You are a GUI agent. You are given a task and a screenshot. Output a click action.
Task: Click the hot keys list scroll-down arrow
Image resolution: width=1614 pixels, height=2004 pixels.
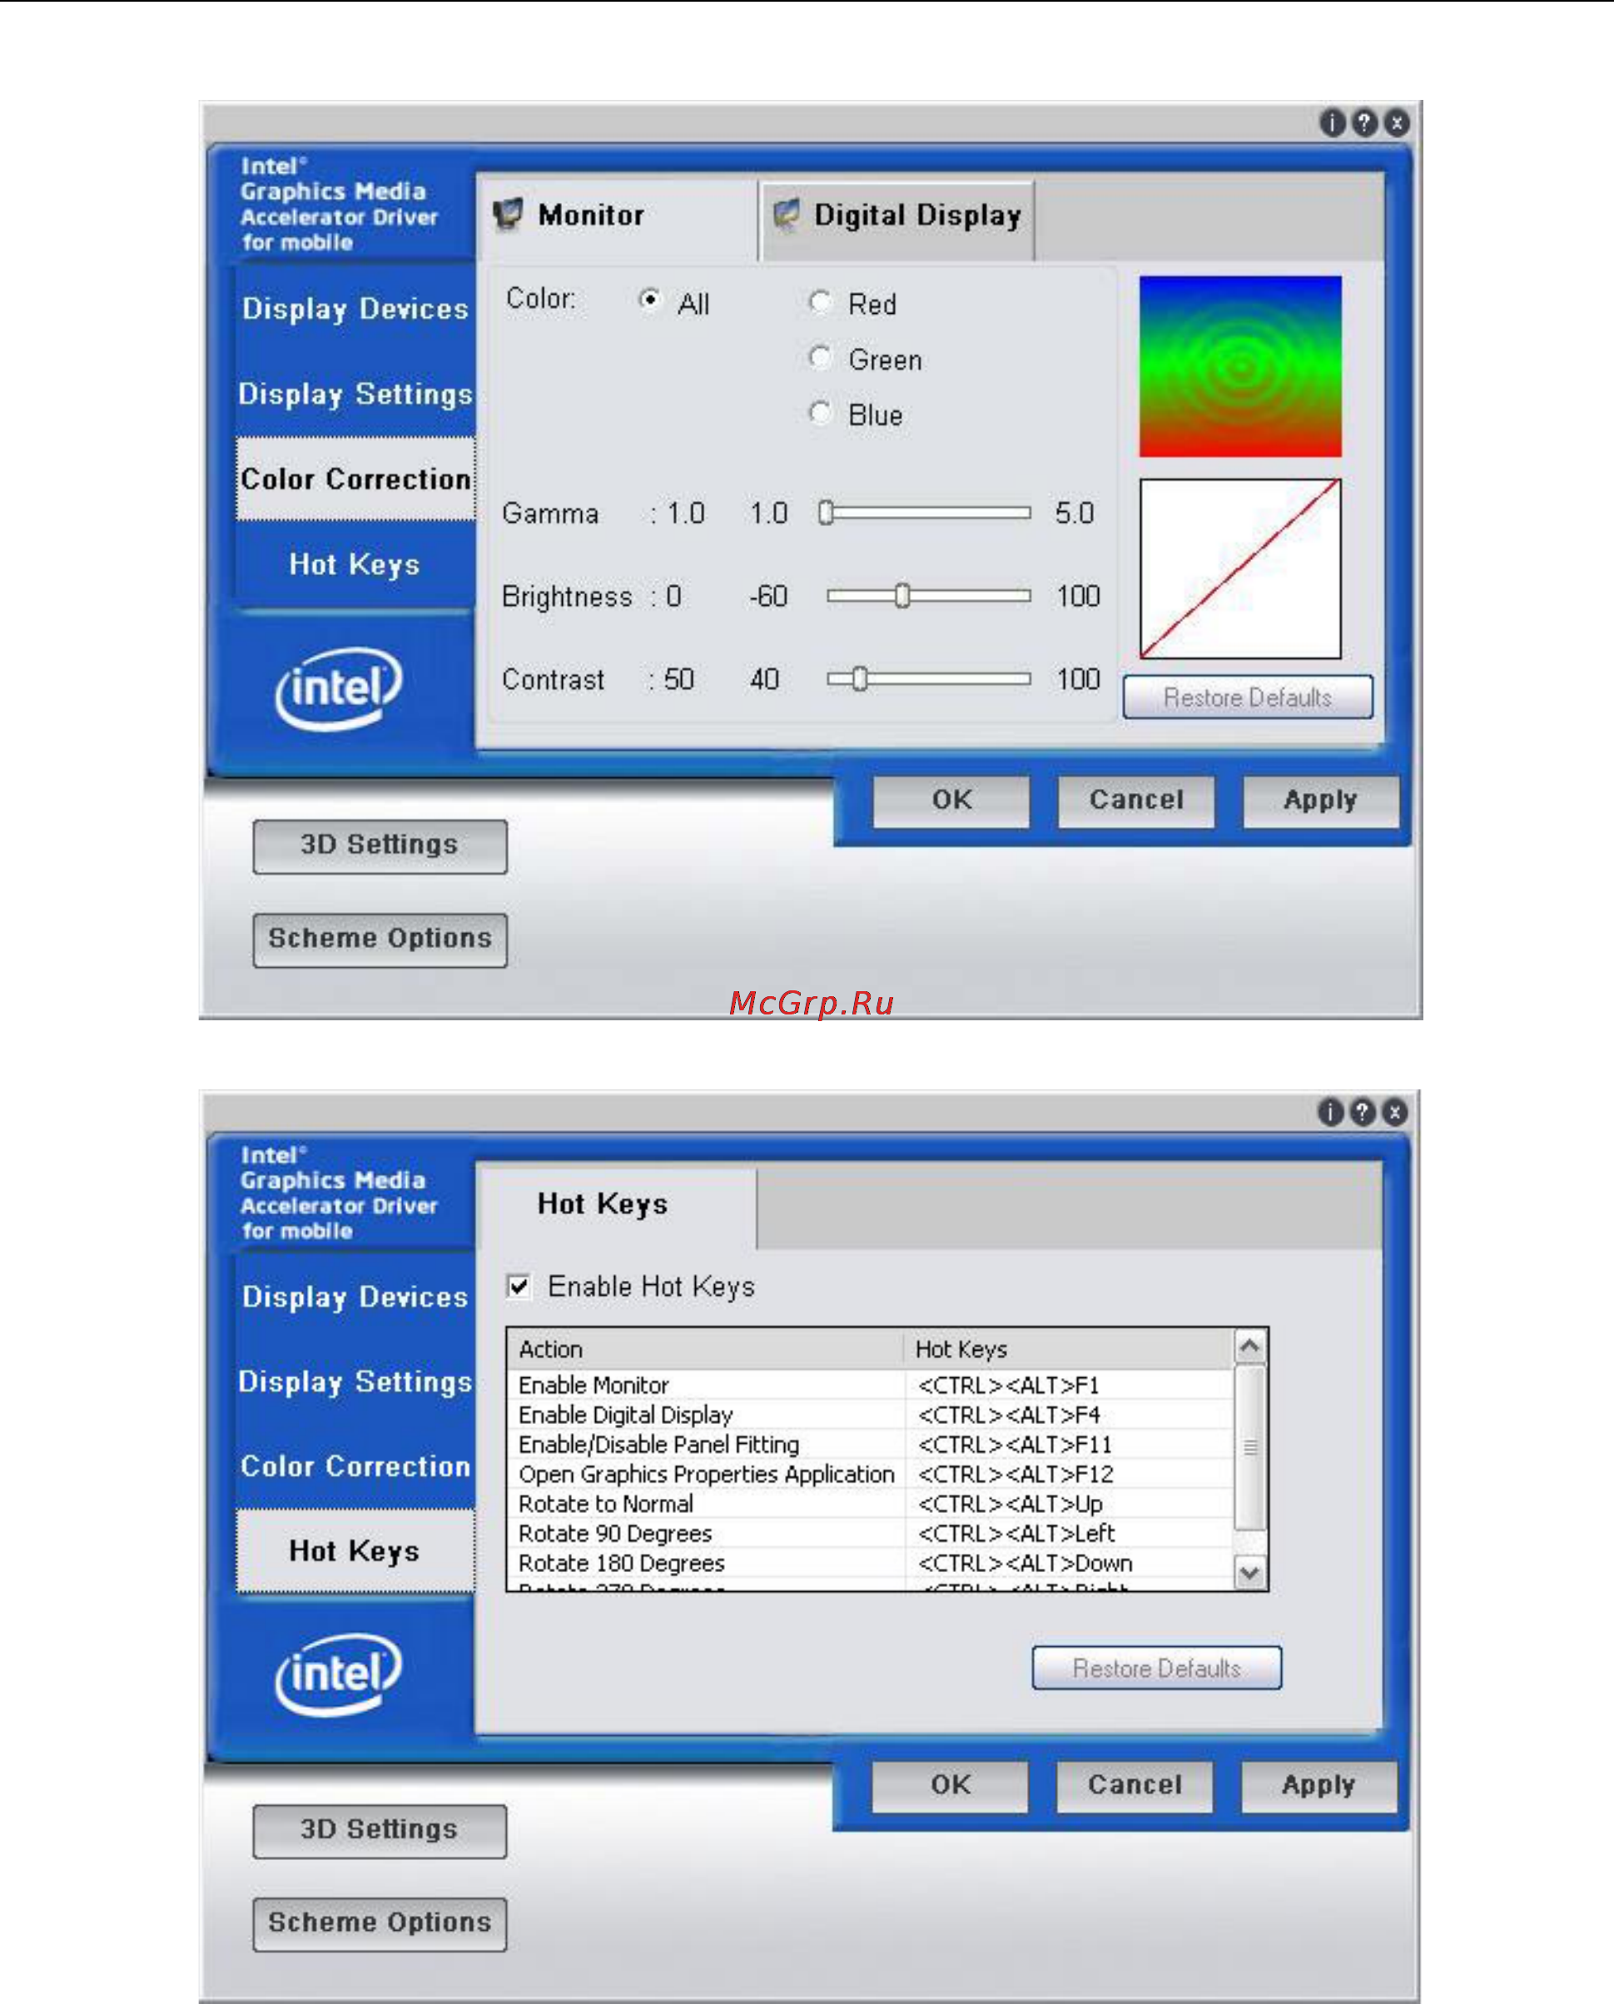[x=1250, y=1573]
